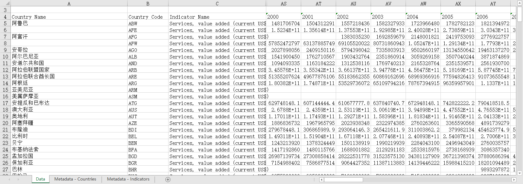This screenshot has width=523, height=184.
Task: Click the vertical scrollbar up arrow
Action: (x=520, y=3)
